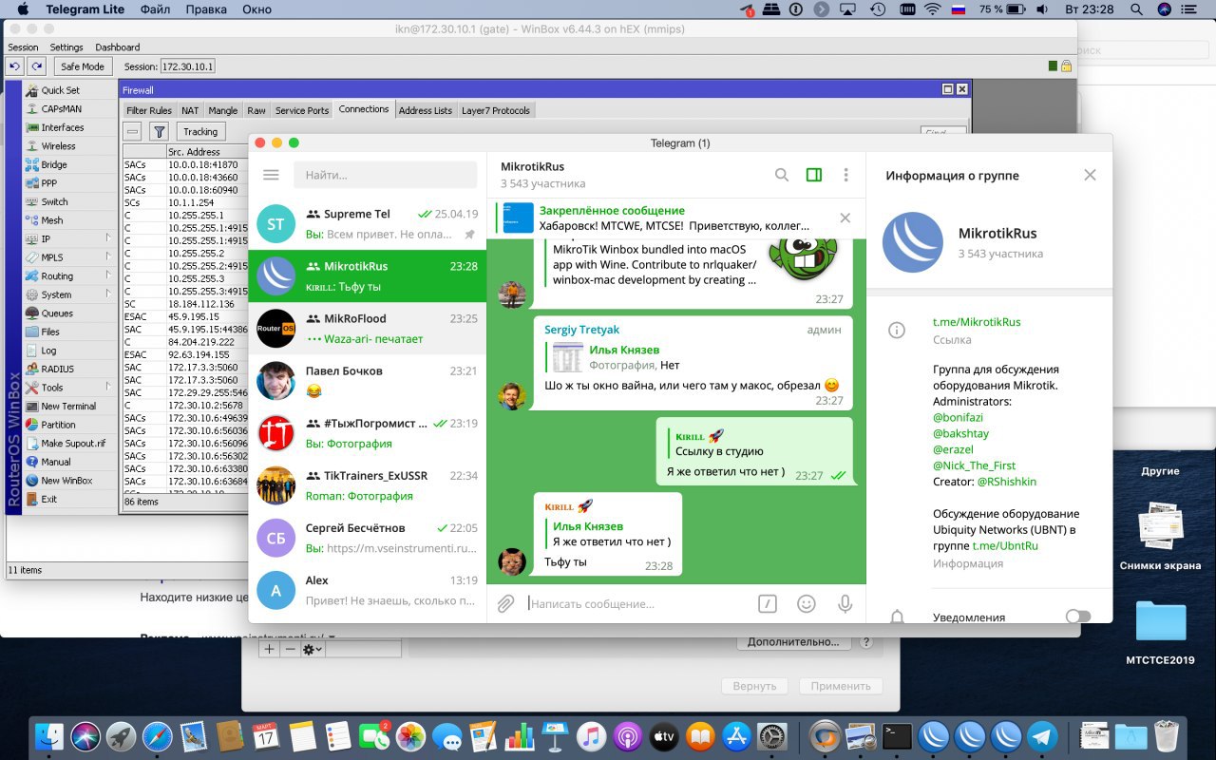Screen dimensions: 1216x760
Task: Switch to Service Ports tab in Firewall
Action: click(x=302, y=110)
